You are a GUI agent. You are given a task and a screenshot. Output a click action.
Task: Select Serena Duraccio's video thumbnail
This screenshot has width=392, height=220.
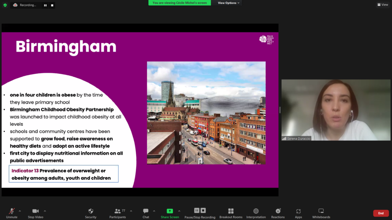click(336, 110)
